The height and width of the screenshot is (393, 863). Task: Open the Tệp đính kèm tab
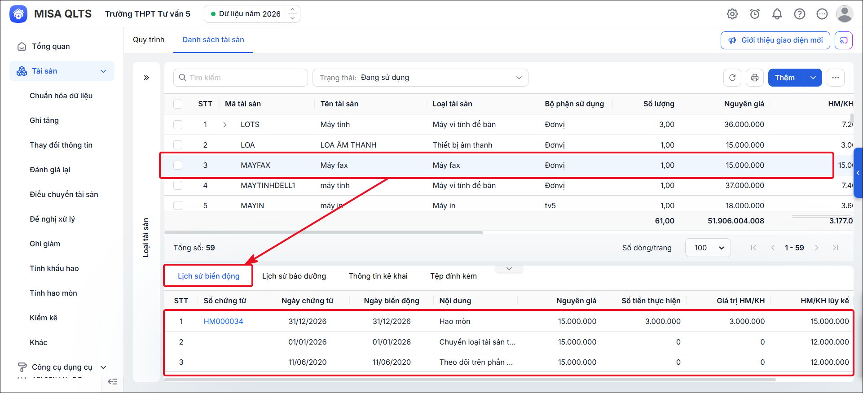(x=454, y=276)
